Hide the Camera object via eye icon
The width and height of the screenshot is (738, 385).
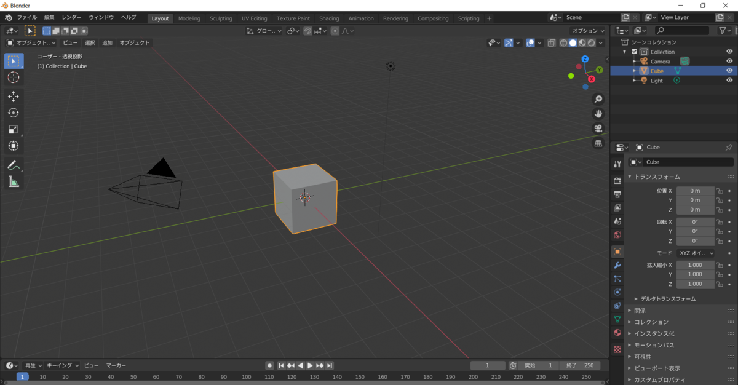coord(729,62)
